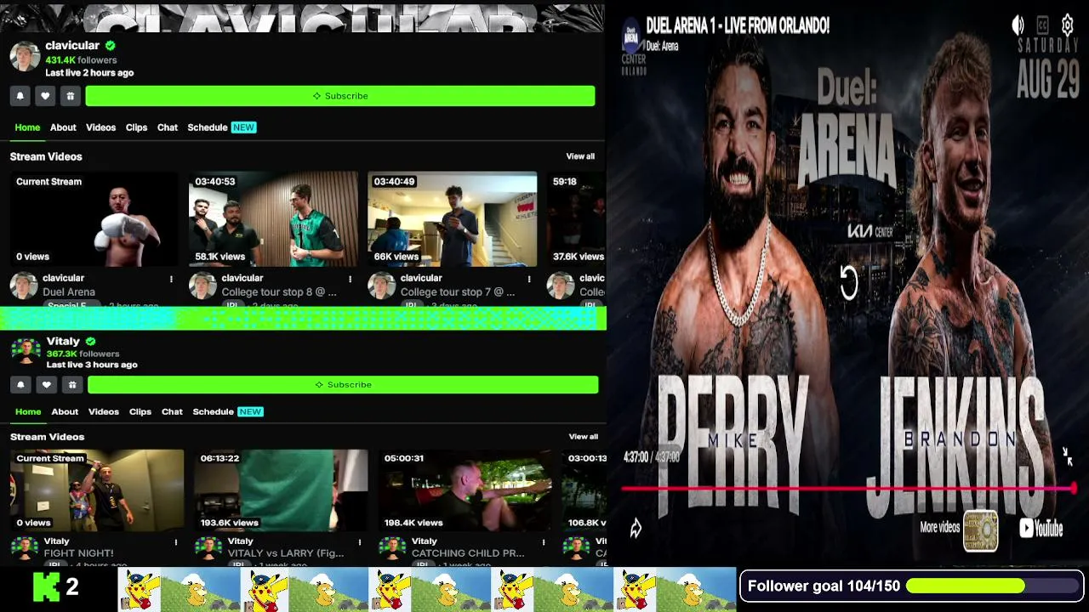The image size is (1089, 612).
Task: Click the 'College tour stop 7 @' title
Action: click(458, 292)
